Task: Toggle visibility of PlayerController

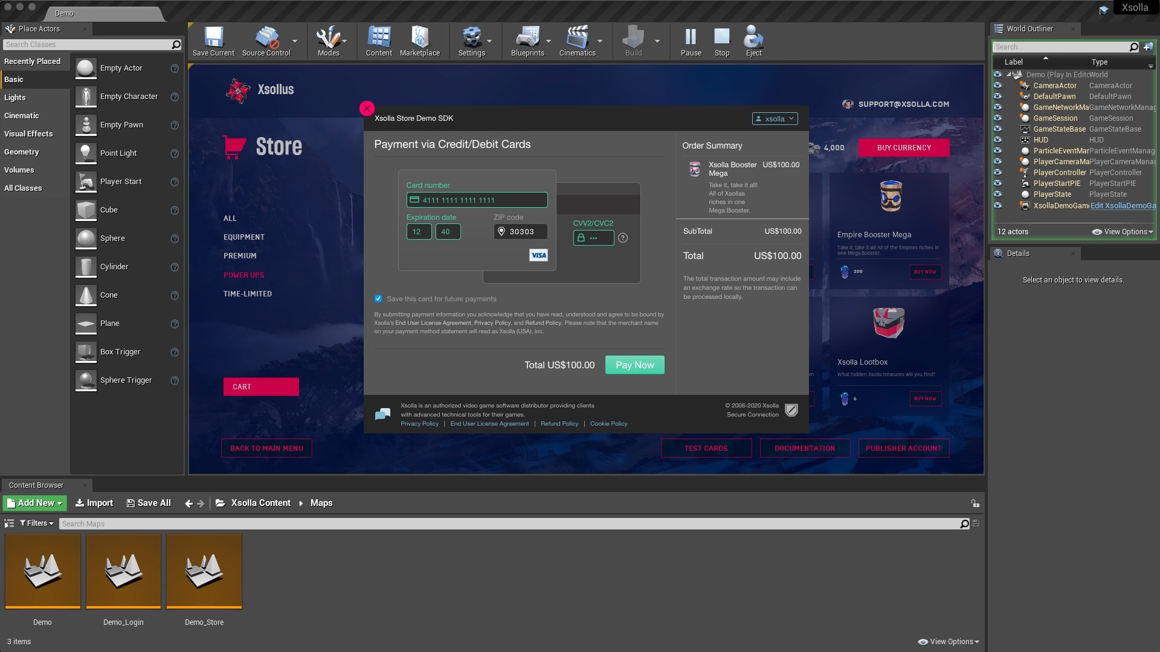Action: point(997,173)
